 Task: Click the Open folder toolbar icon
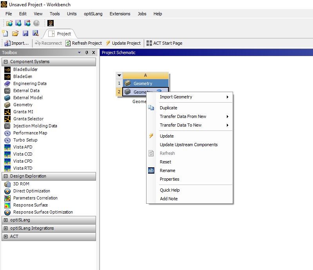[x=15, y=33]
